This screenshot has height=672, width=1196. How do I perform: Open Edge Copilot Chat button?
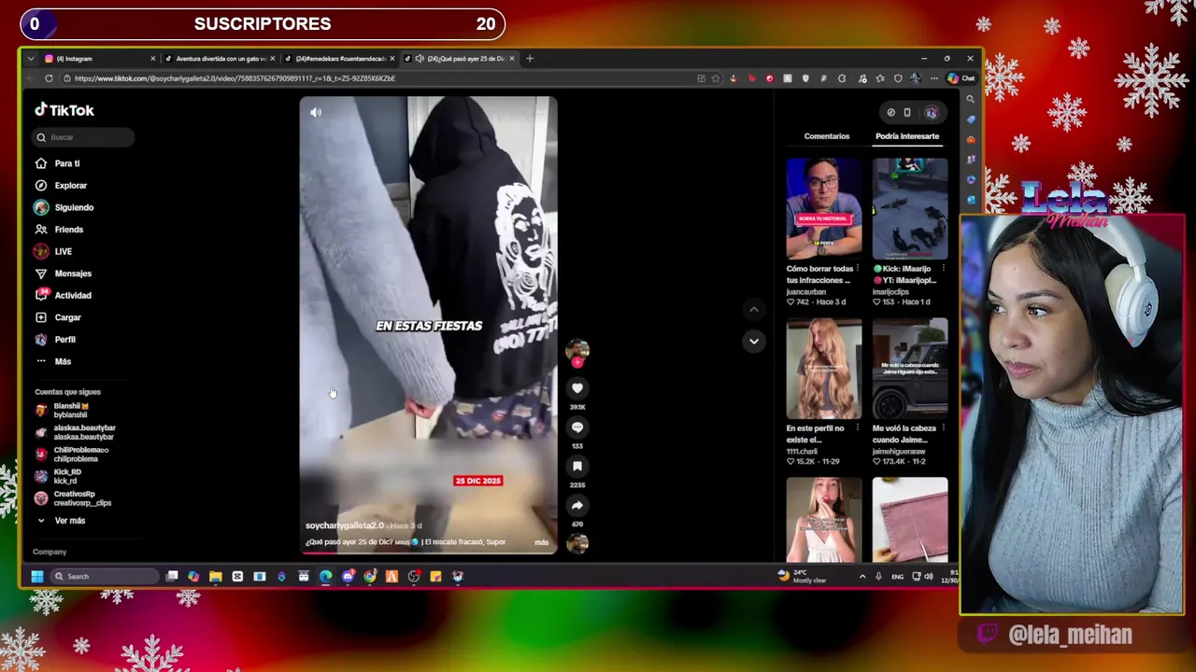pos(961,78)
